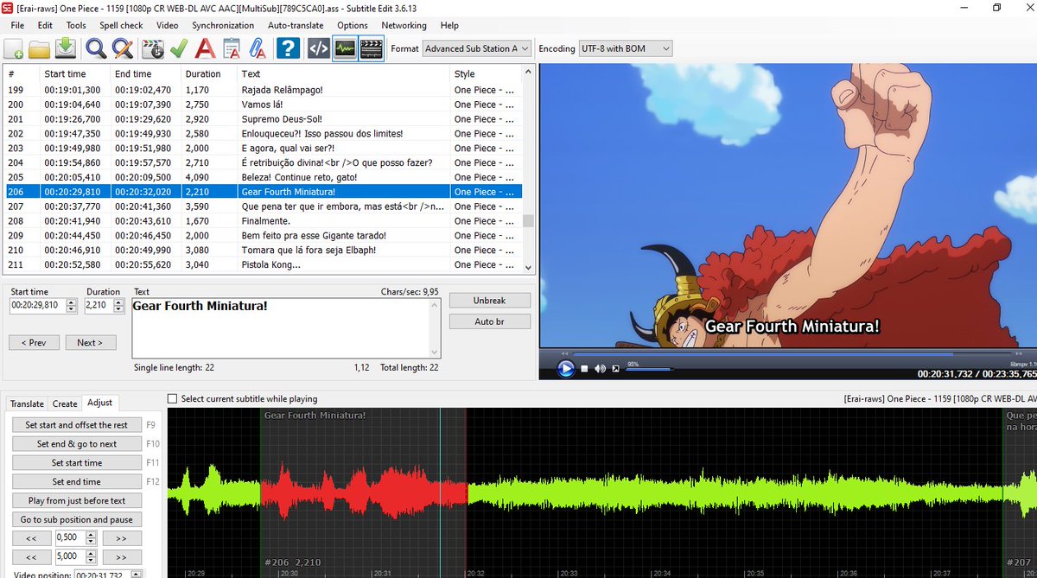
Task: Toggle source view code icon
Action: [318, 49]
